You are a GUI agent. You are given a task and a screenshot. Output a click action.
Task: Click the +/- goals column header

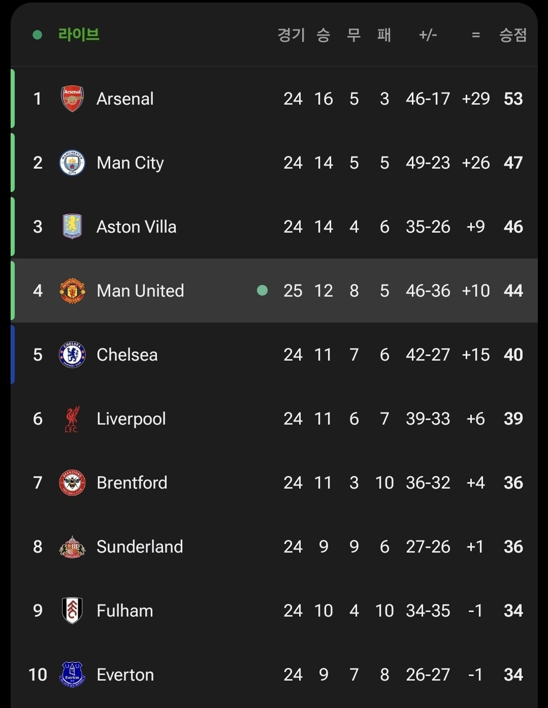coord(428,35)
